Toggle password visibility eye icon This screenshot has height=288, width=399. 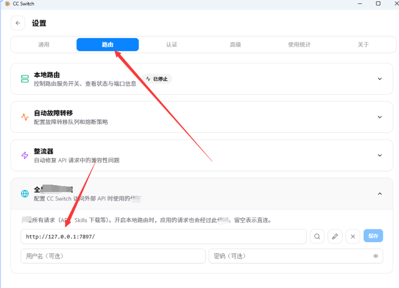click(375, 256)
